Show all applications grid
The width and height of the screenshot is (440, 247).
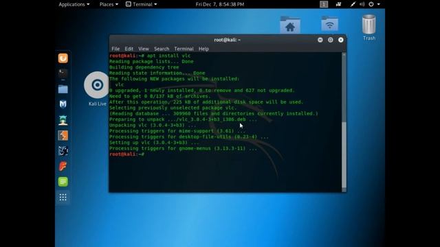[x=63, y=197]
